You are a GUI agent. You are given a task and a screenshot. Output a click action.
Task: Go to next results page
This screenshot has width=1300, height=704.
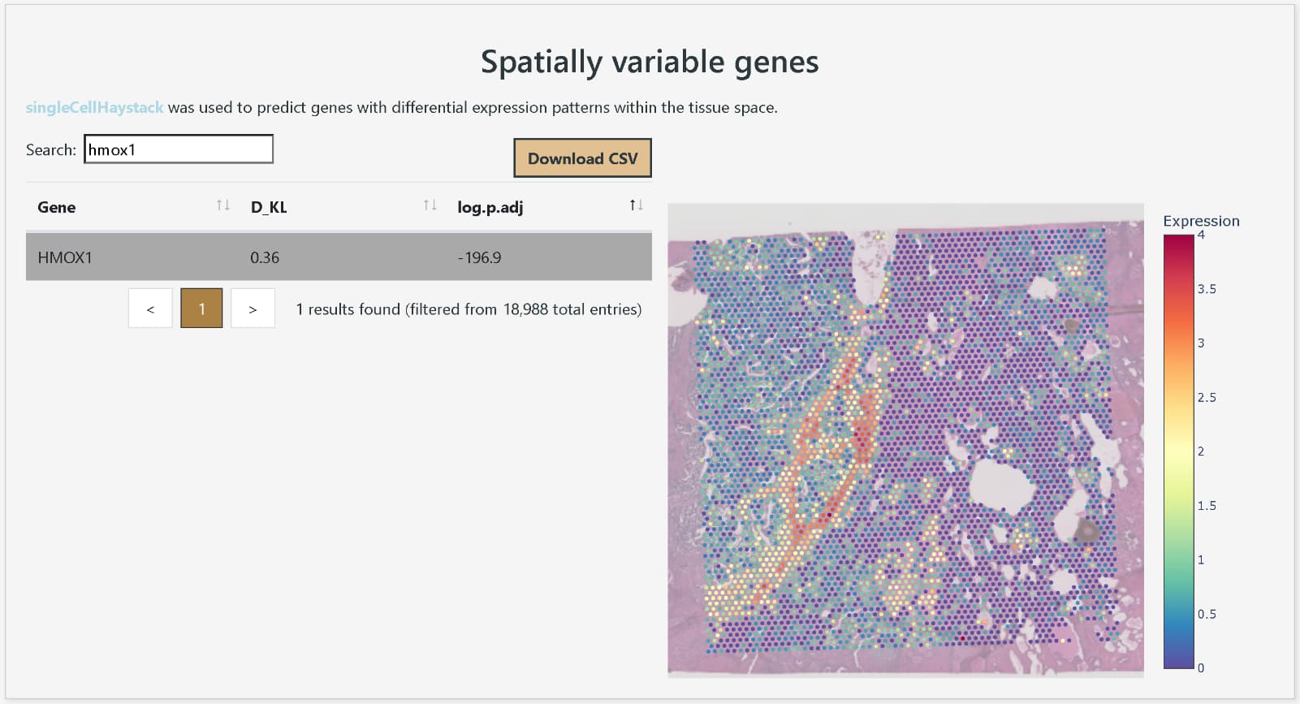(x=253, y=309)
